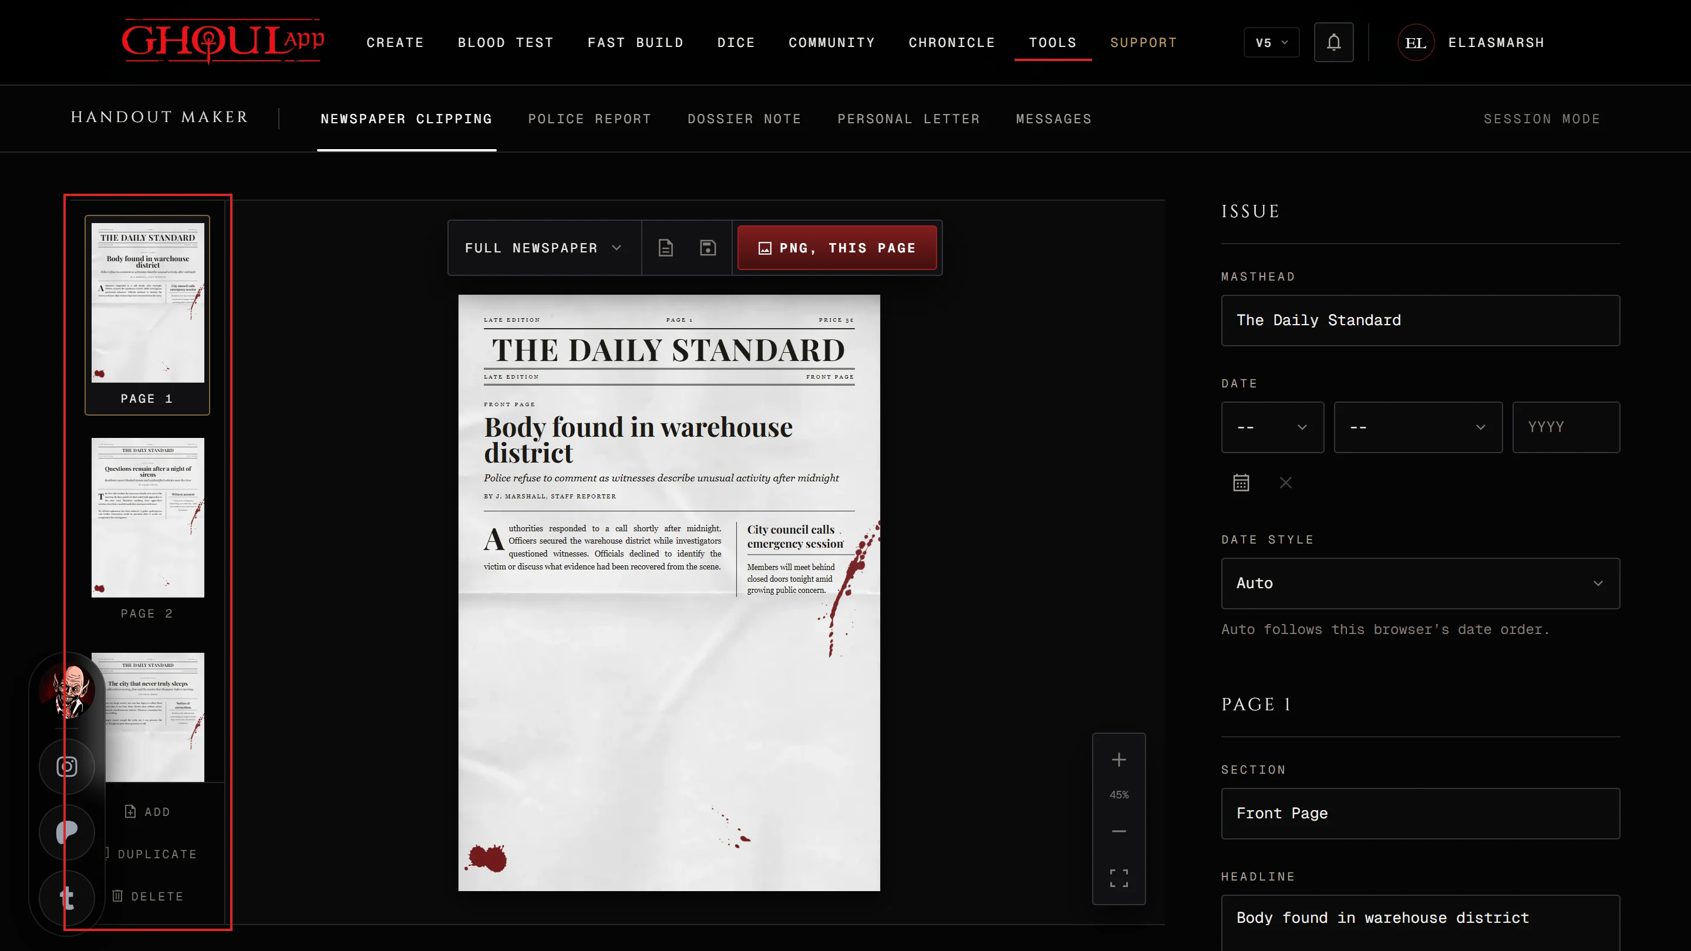Image resolution: width=1691 pixels, height=951 pixels.
Task: Click the ghoul mascot avatar
Action: pyautogui.click(x=67, y=690)
